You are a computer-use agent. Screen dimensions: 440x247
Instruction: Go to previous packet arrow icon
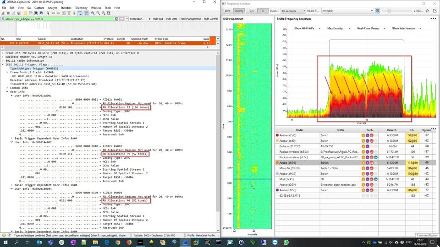[53, 13]
